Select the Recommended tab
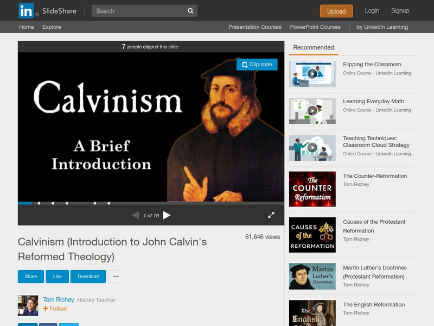This screenshot has width=434, height=326. click(x=314, y=48)
